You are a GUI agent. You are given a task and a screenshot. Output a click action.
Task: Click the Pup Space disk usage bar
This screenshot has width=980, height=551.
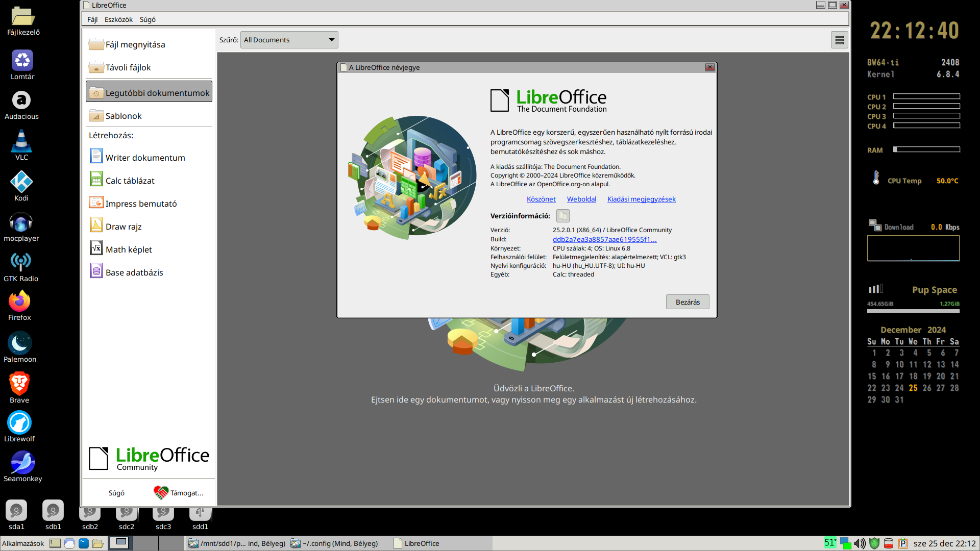tap(913, 311)
